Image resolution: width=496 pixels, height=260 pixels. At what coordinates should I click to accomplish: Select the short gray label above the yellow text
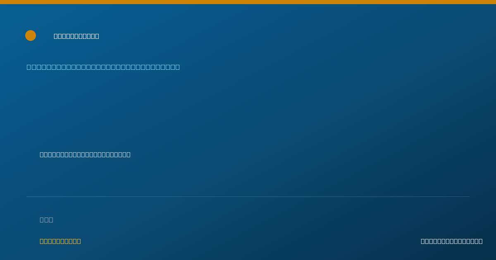[x=46, y=220]
